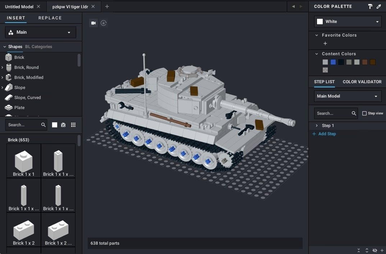The width and height of the screenshot is (386, 254).
Task: Click the previous tab arrow
Action: click(x=293, y=6)
